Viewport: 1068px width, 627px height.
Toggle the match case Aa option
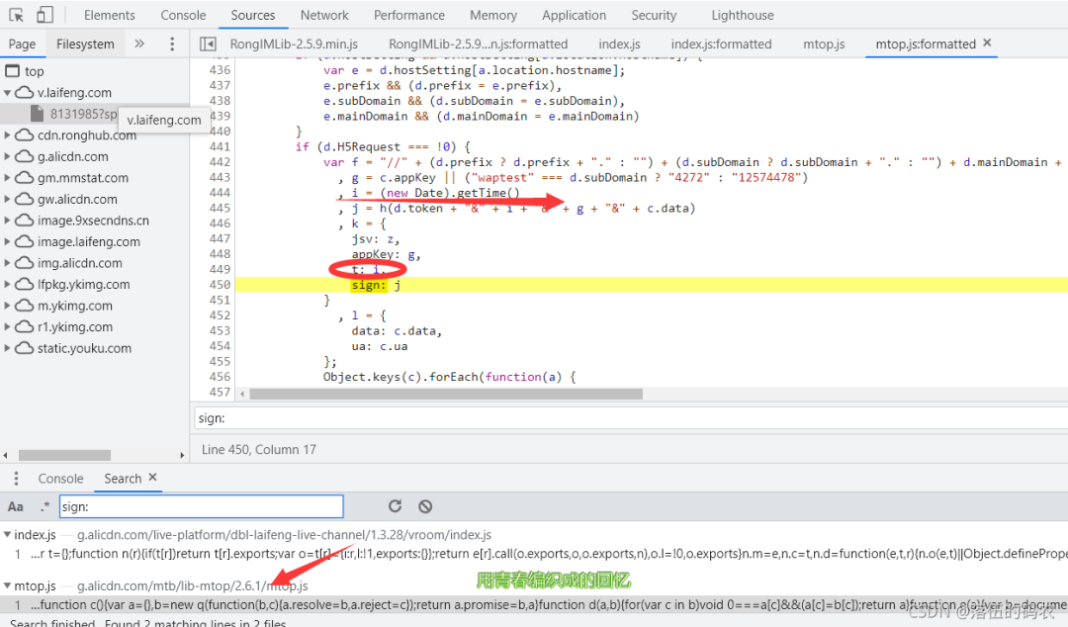pyautogui.click(x=15, y=506)
